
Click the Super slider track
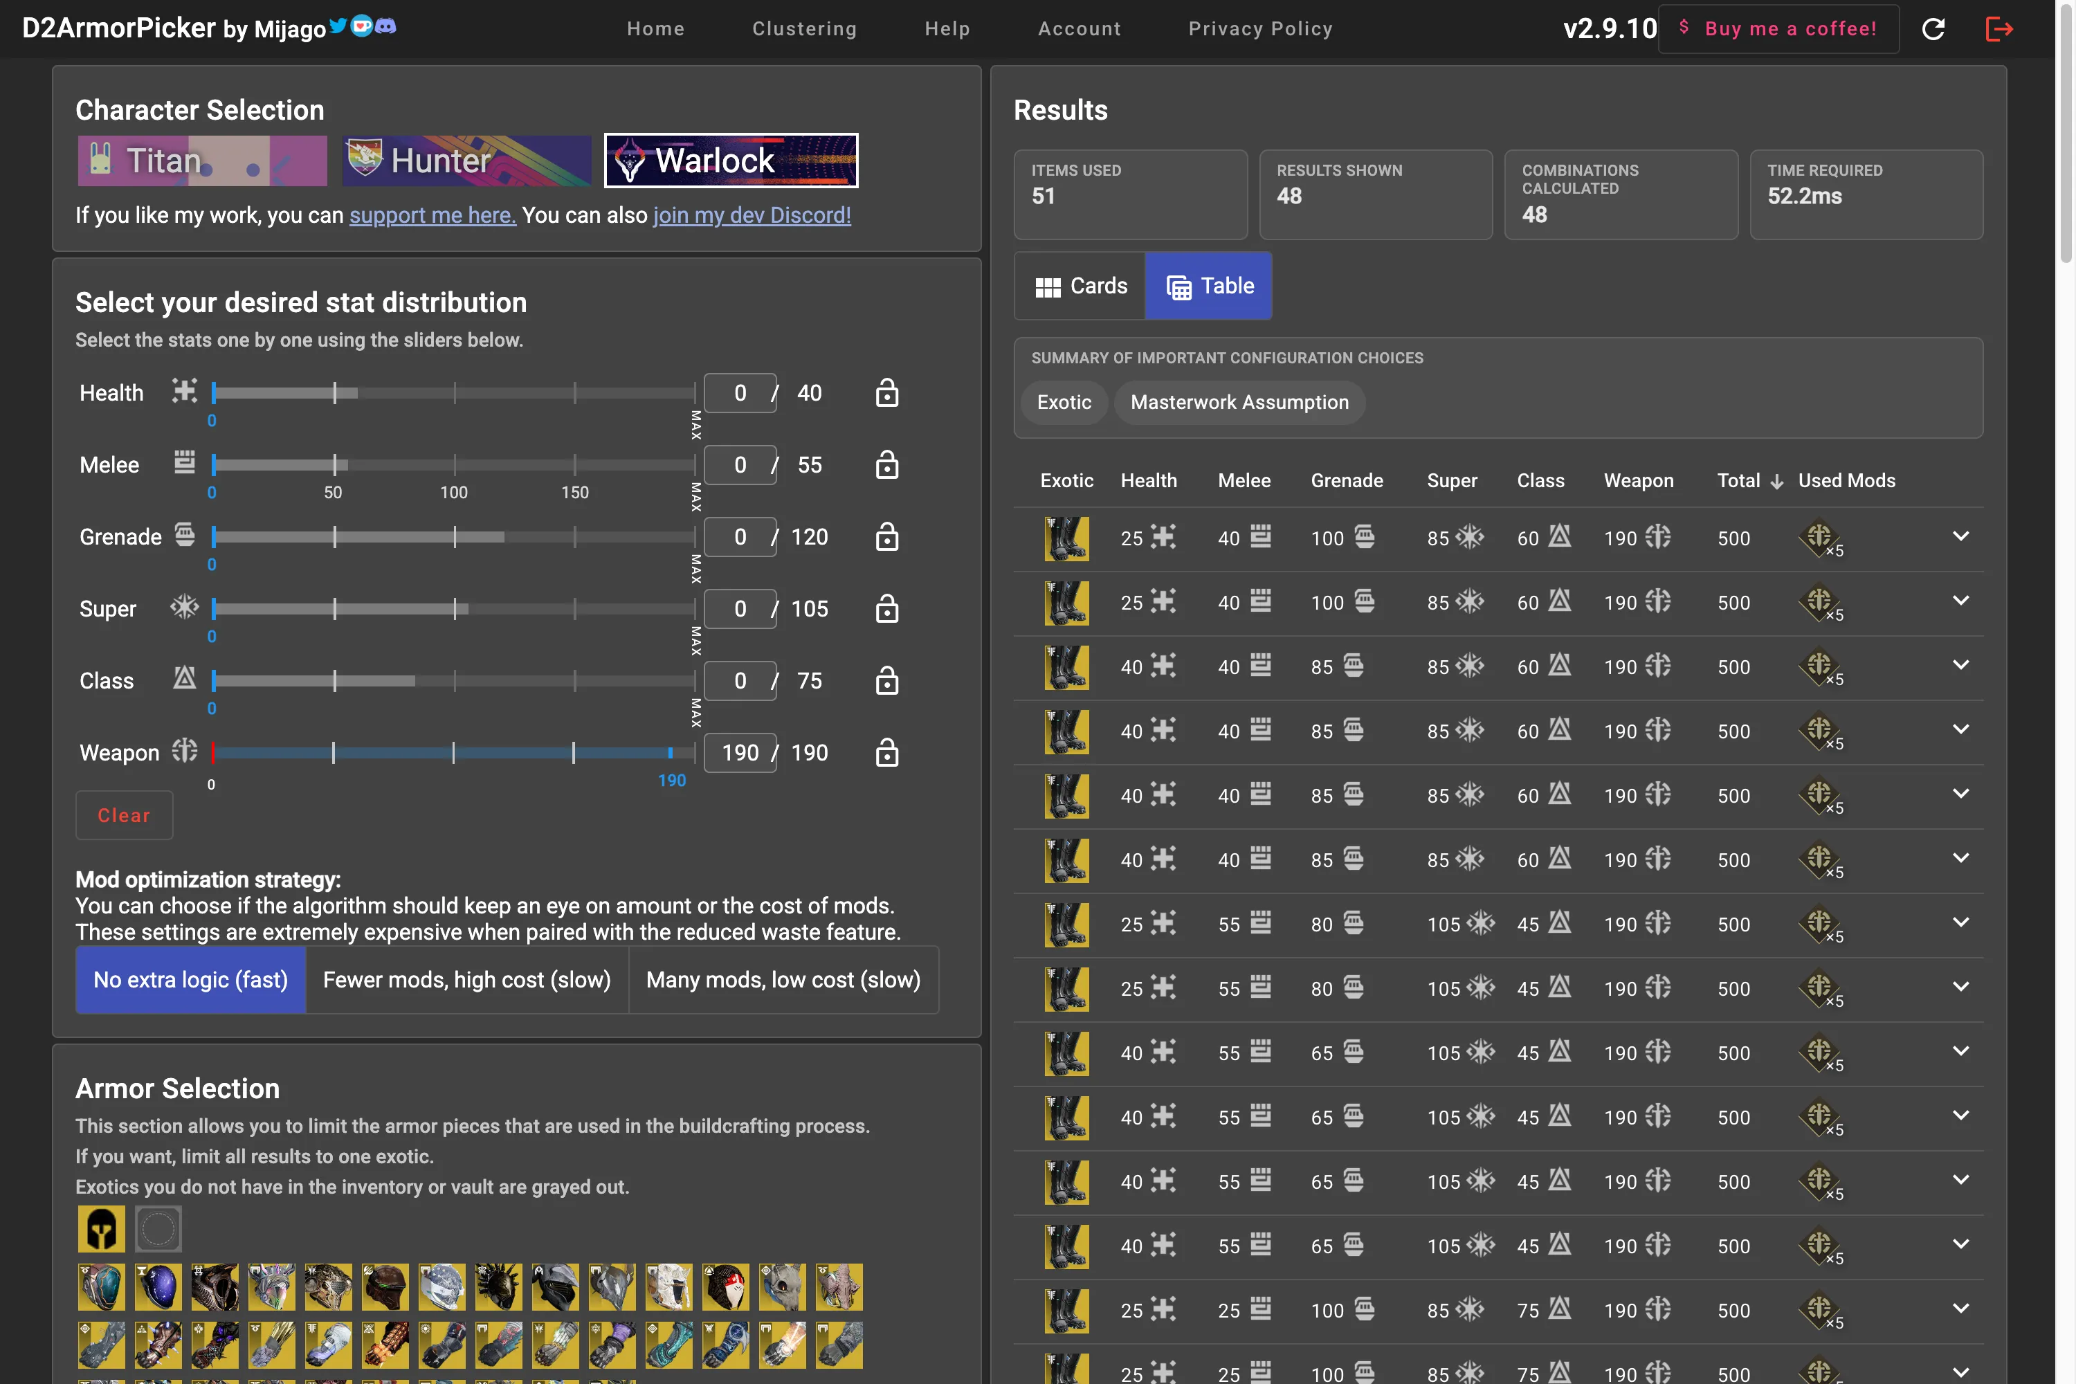tap(454, 609)
